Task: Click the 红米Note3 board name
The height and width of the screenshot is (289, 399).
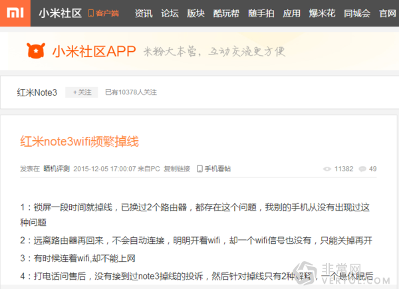Action: coord(37,92)
